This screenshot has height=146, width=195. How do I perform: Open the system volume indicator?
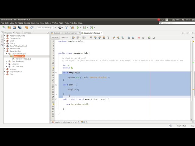(x=183, y=20)
